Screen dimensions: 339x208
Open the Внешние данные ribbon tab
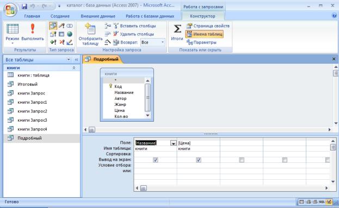tap(98, 16)
